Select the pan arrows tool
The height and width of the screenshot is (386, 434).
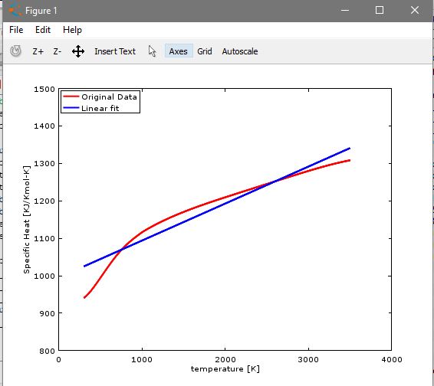tap(78, 51)
